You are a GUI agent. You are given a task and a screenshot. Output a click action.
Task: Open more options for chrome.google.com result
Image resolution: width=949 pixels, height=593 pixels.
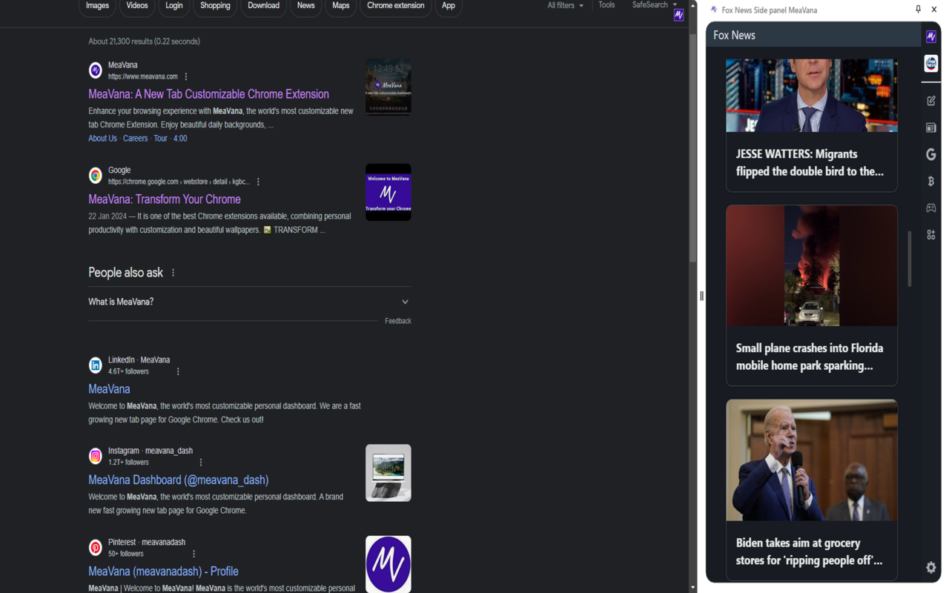tap(258, 182)
